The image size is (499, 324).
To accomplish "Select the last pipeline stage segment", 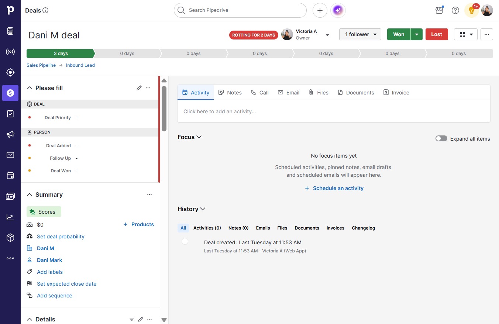I will click(x=460, y=54).
